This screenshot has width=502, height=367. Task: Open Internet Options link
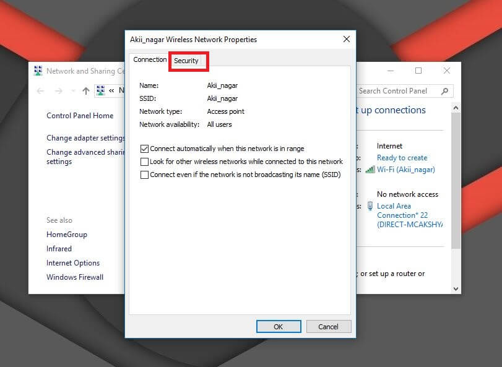click(73, 263)
